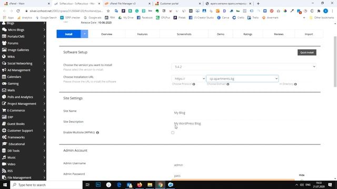Open the cp-apartments.bg domain dropdown
The image size is (337, 189).
[x=242, y=79]
